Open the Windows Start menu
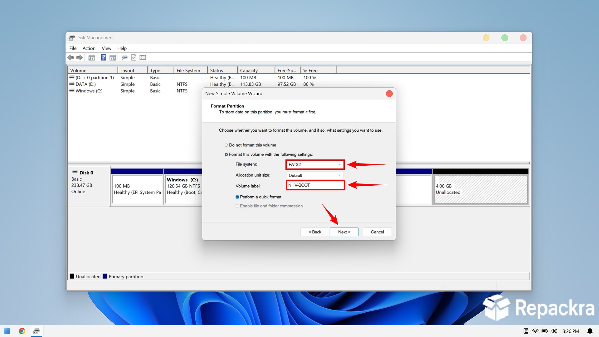 pos(7,331)
